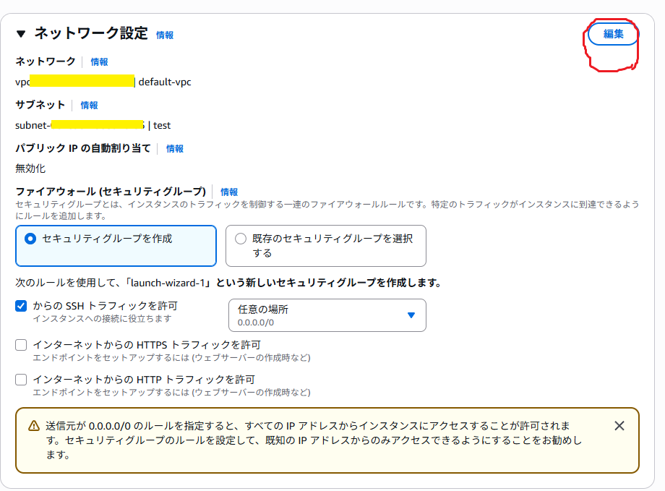The height and width of the screenshot is (491, 665).
Task: Open 情報 link beside ネットワーク設定 heading
Action: click(165, 35)
